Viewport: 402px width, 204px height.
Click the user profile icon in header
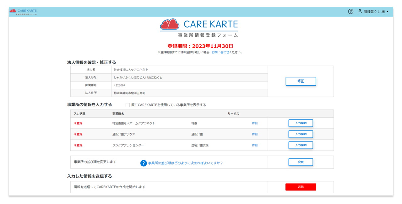pos(360,11)
